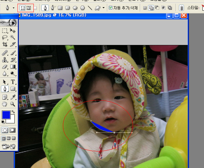
Task: Select the Gradient tool
Action: [x=13, y=67]
